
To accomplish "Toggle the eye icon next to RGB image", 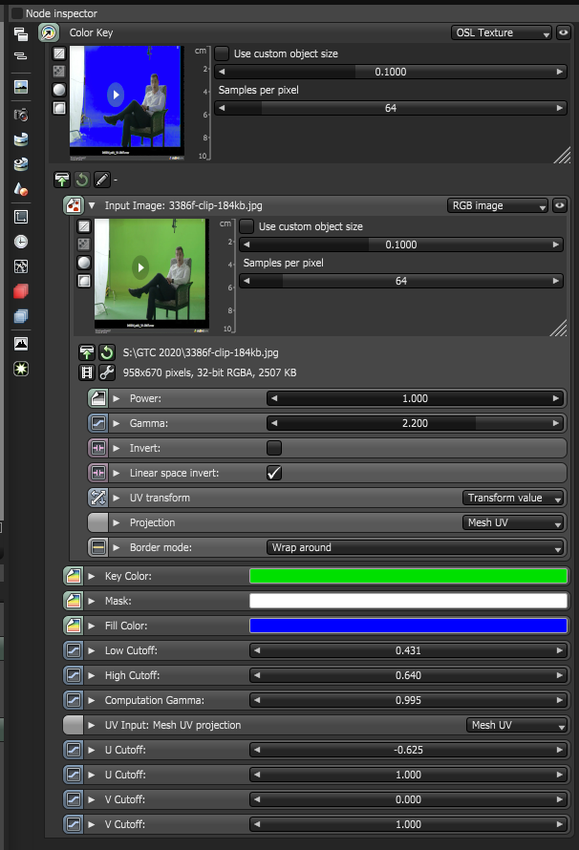I will pyautogui.click(x=560, y=205).
